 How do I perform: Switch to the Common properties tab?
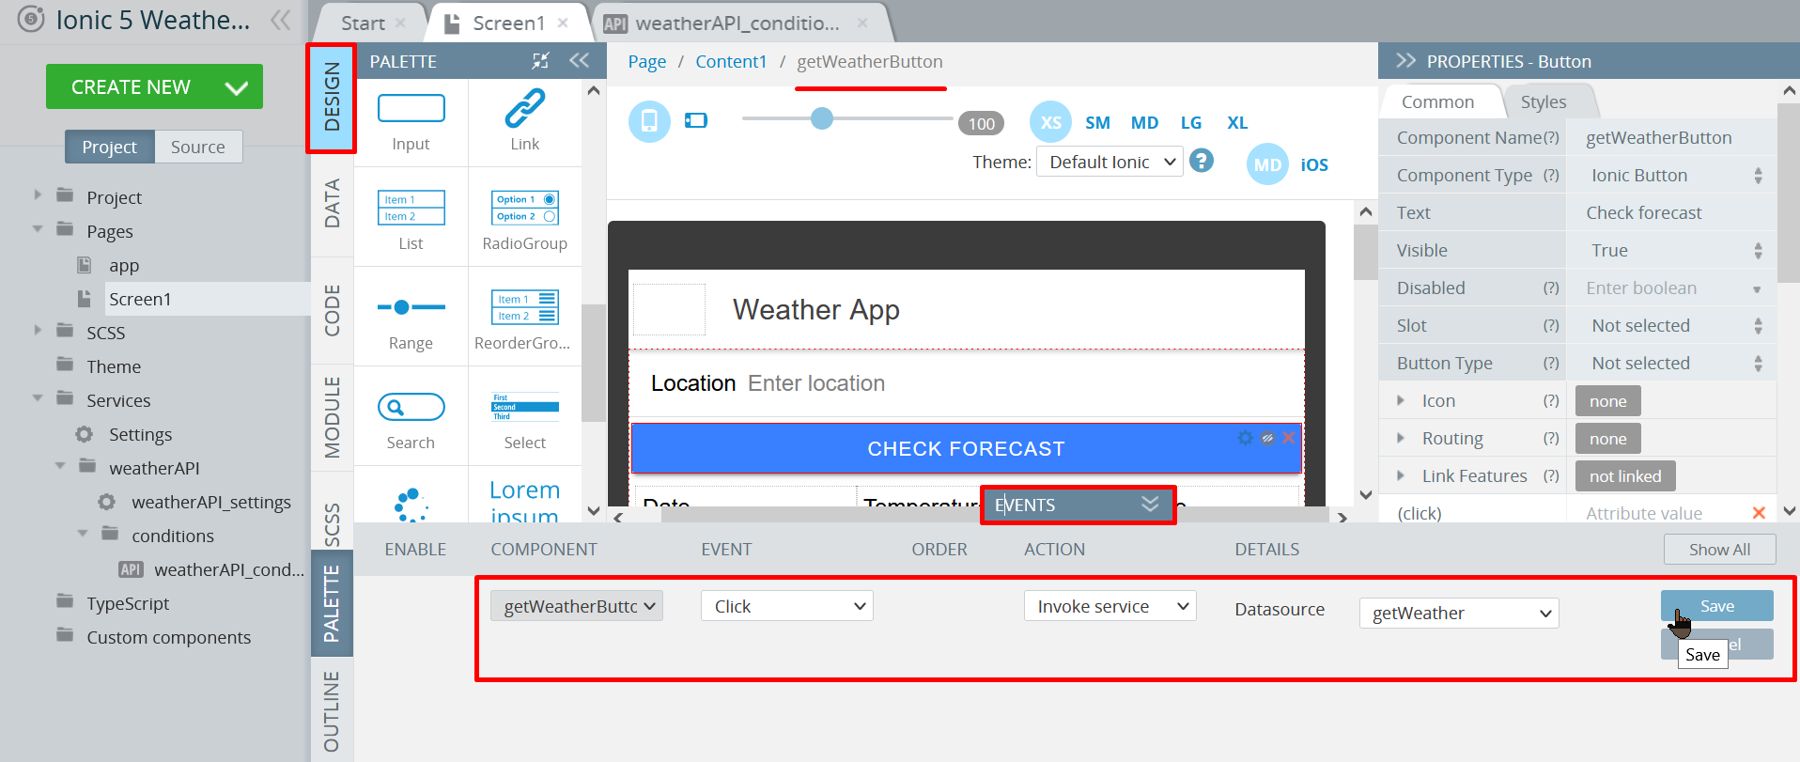tap(1437, 101)
